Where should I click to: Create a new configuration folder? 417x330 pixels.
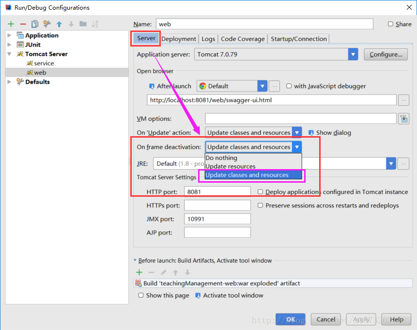tap(83, 24)
